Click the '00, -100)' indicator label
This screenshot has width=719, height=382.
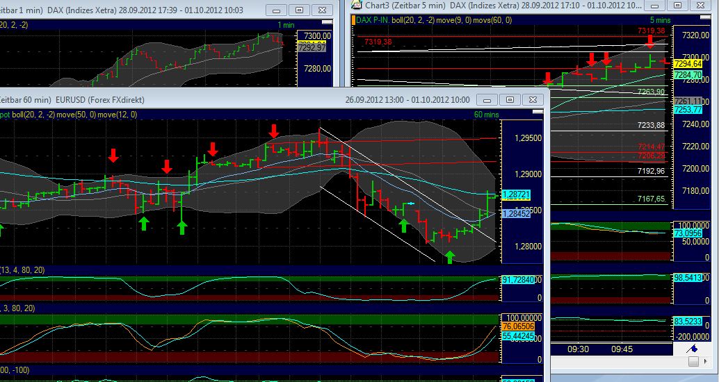tap(15, 369)
